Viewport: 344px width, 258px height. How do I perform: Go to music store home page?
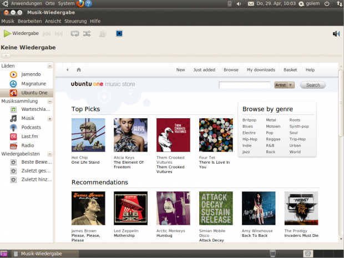pyautogui.click(x=79, y=70)
